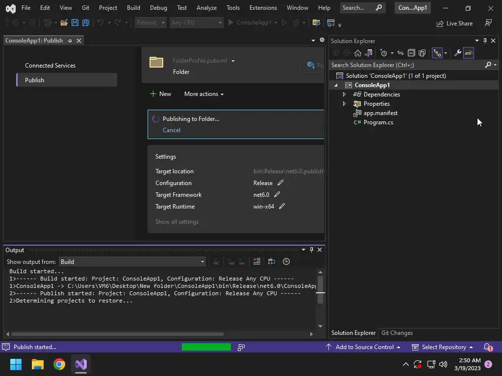This screenshot has height=376, width=502.
Task: Notifications bell in status bar
Action: point(488,347)
